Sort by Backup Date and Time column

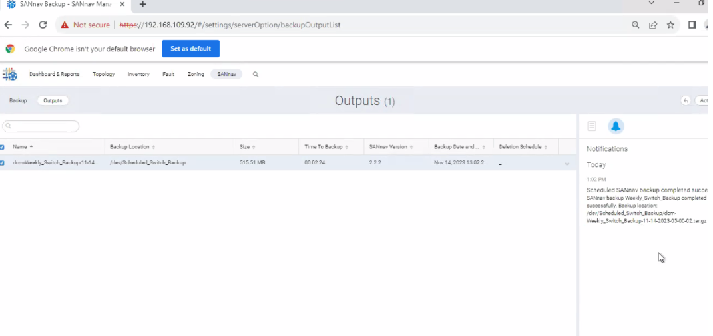point(460,147)
